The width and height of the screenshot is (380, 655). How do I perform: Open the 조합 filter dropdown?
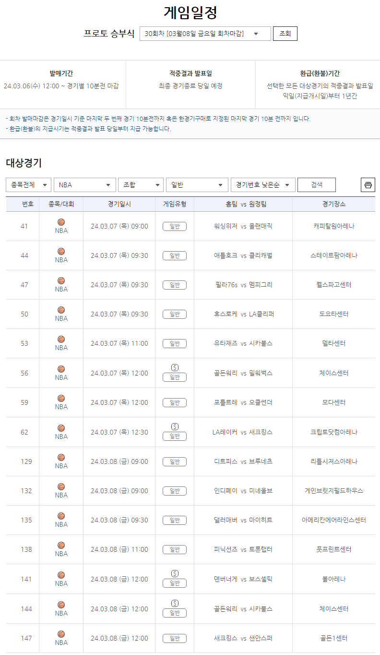click(141, 185)
